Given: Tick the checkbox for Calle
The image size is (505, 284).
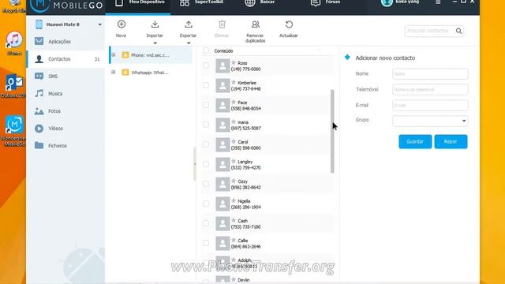Looking at the screenshot, I should pos(206,243).
